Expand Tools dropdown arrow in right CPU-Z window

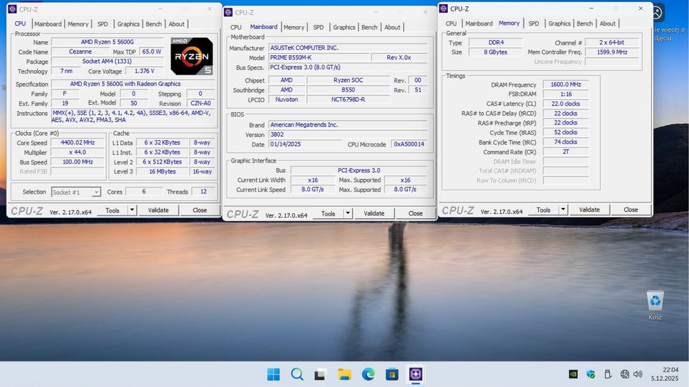pyautogui.click(x=563, y=210)
